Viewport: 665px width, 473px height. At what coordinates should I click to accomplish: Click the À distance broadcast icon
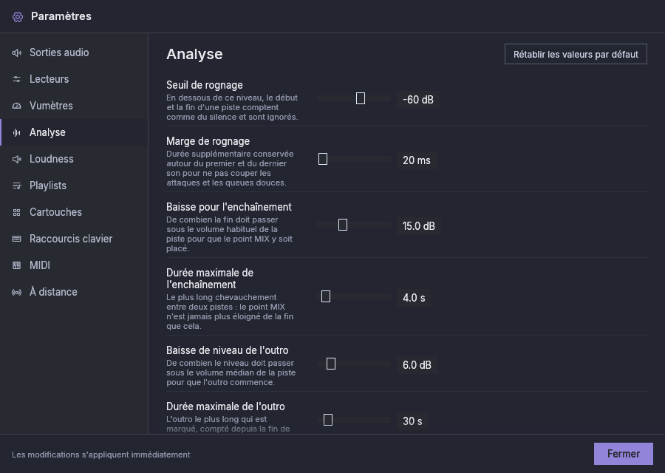click(16, 292)
